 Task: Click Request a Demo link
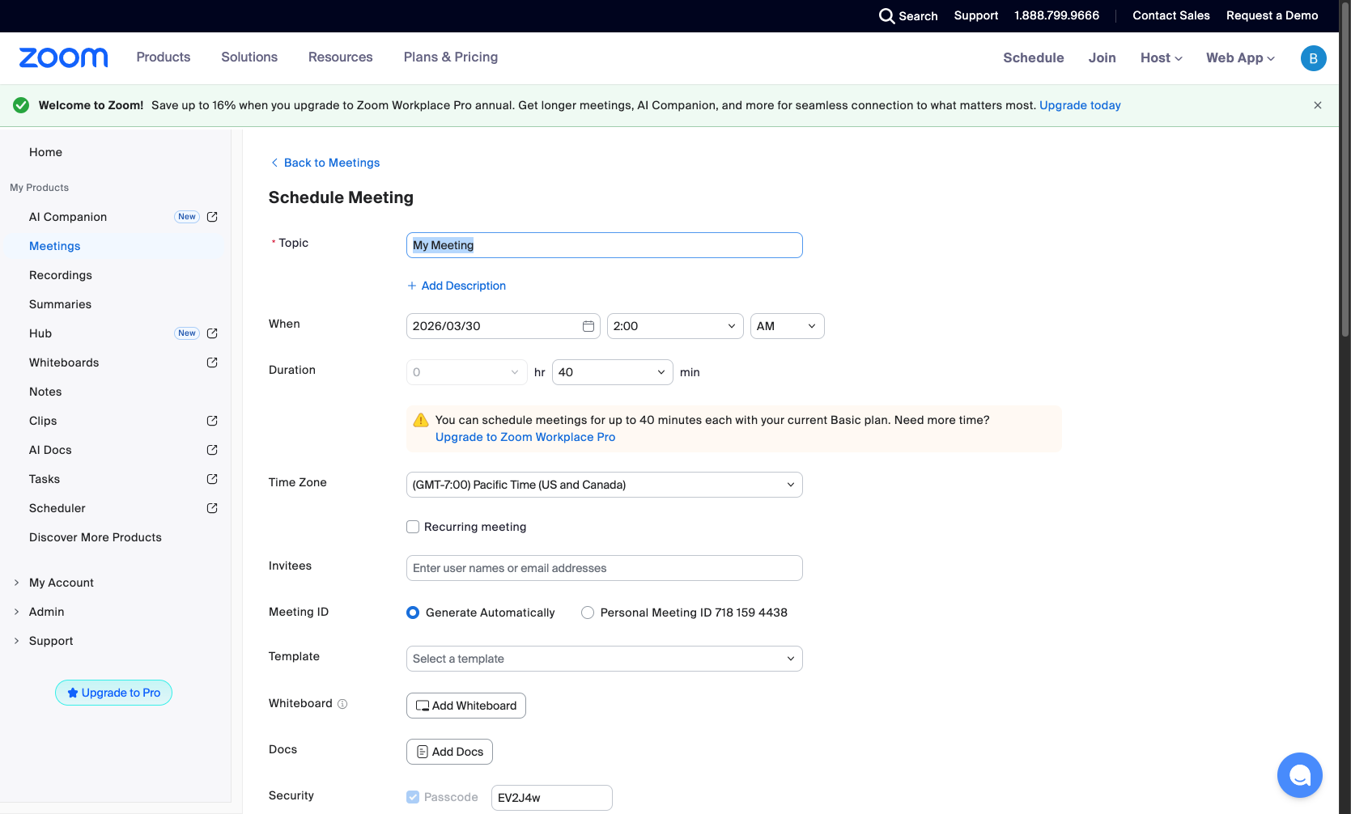click(x=1272, y=15)
